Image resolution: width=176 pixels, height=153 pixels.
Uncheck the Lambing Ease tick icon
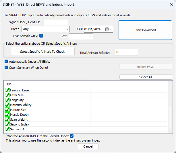(7, 90)
